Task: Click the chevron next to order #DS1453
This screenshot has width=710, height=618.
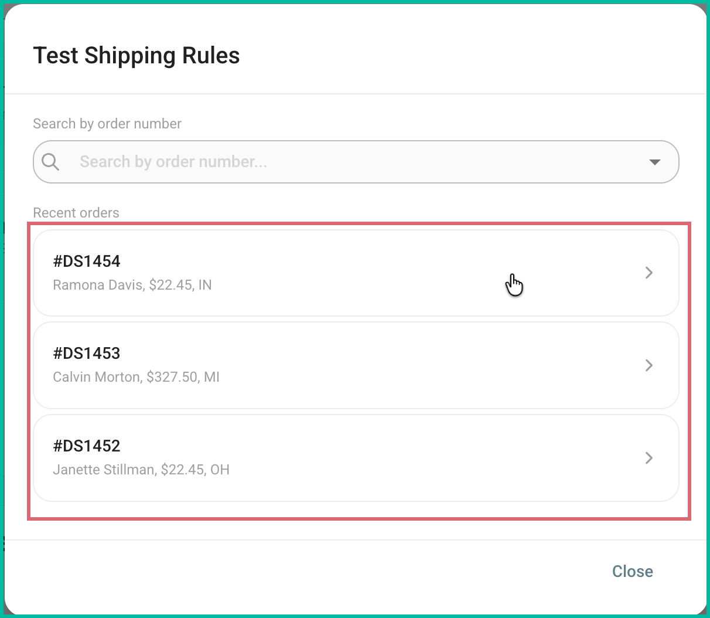Action: coord(649,365)
